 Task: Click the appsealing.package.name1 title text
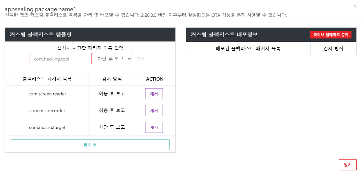40,9
